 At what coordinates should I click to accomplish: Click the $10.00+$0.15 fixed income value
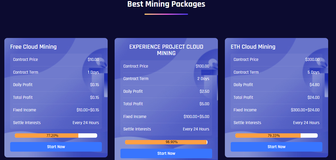[x=88, y=110]
